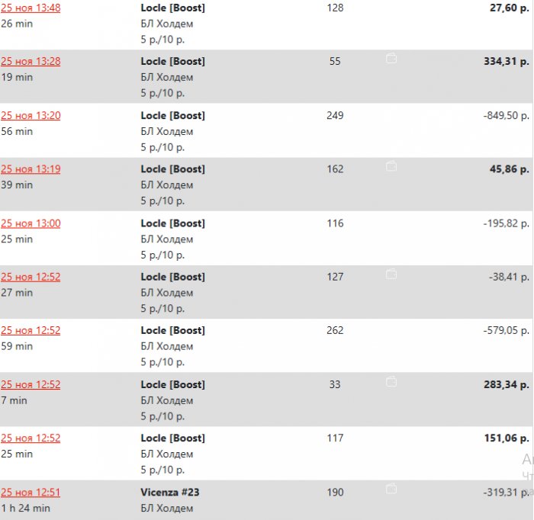Image resolution: width=534 pixels, height=520 pixels.
Task: Open the 25 ноя 13:19 session link
Action: pos(31,169)
